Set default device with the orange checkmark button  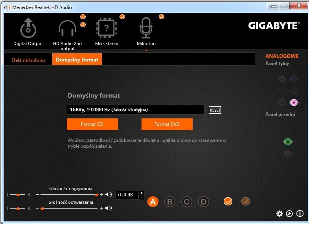(x=228, y=201)
